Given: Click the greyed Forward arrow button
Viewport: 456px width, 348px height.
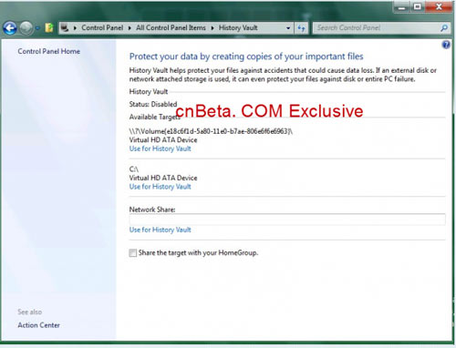Looking at the screenshot, I should pyautogui.click(x=26, y=28).
